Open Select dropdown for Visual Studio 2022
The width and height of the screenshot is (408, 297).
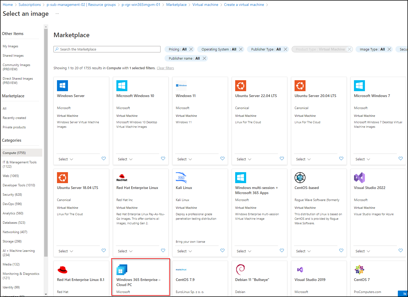click(363, 251)
